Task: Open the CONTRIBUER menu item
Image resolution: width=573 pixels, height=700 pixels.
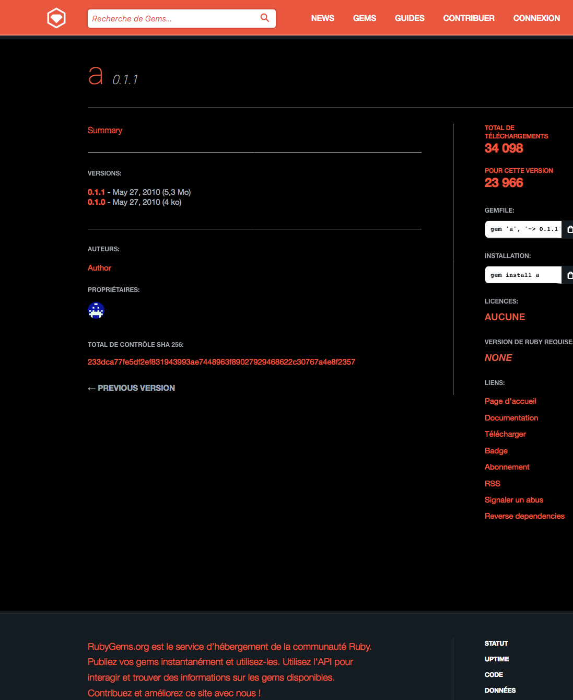Action: pos(469,18)
